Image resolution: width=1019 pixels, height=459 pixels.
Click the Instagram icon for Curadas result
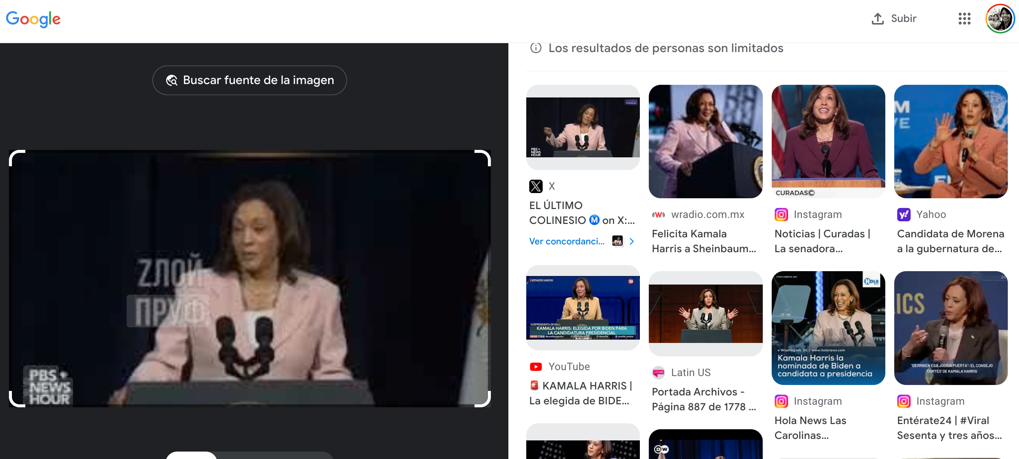pyautogui.click(x=781, y=215)
